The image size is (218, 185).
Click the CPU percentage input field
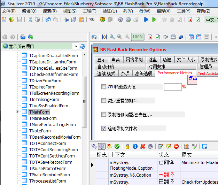172,87
